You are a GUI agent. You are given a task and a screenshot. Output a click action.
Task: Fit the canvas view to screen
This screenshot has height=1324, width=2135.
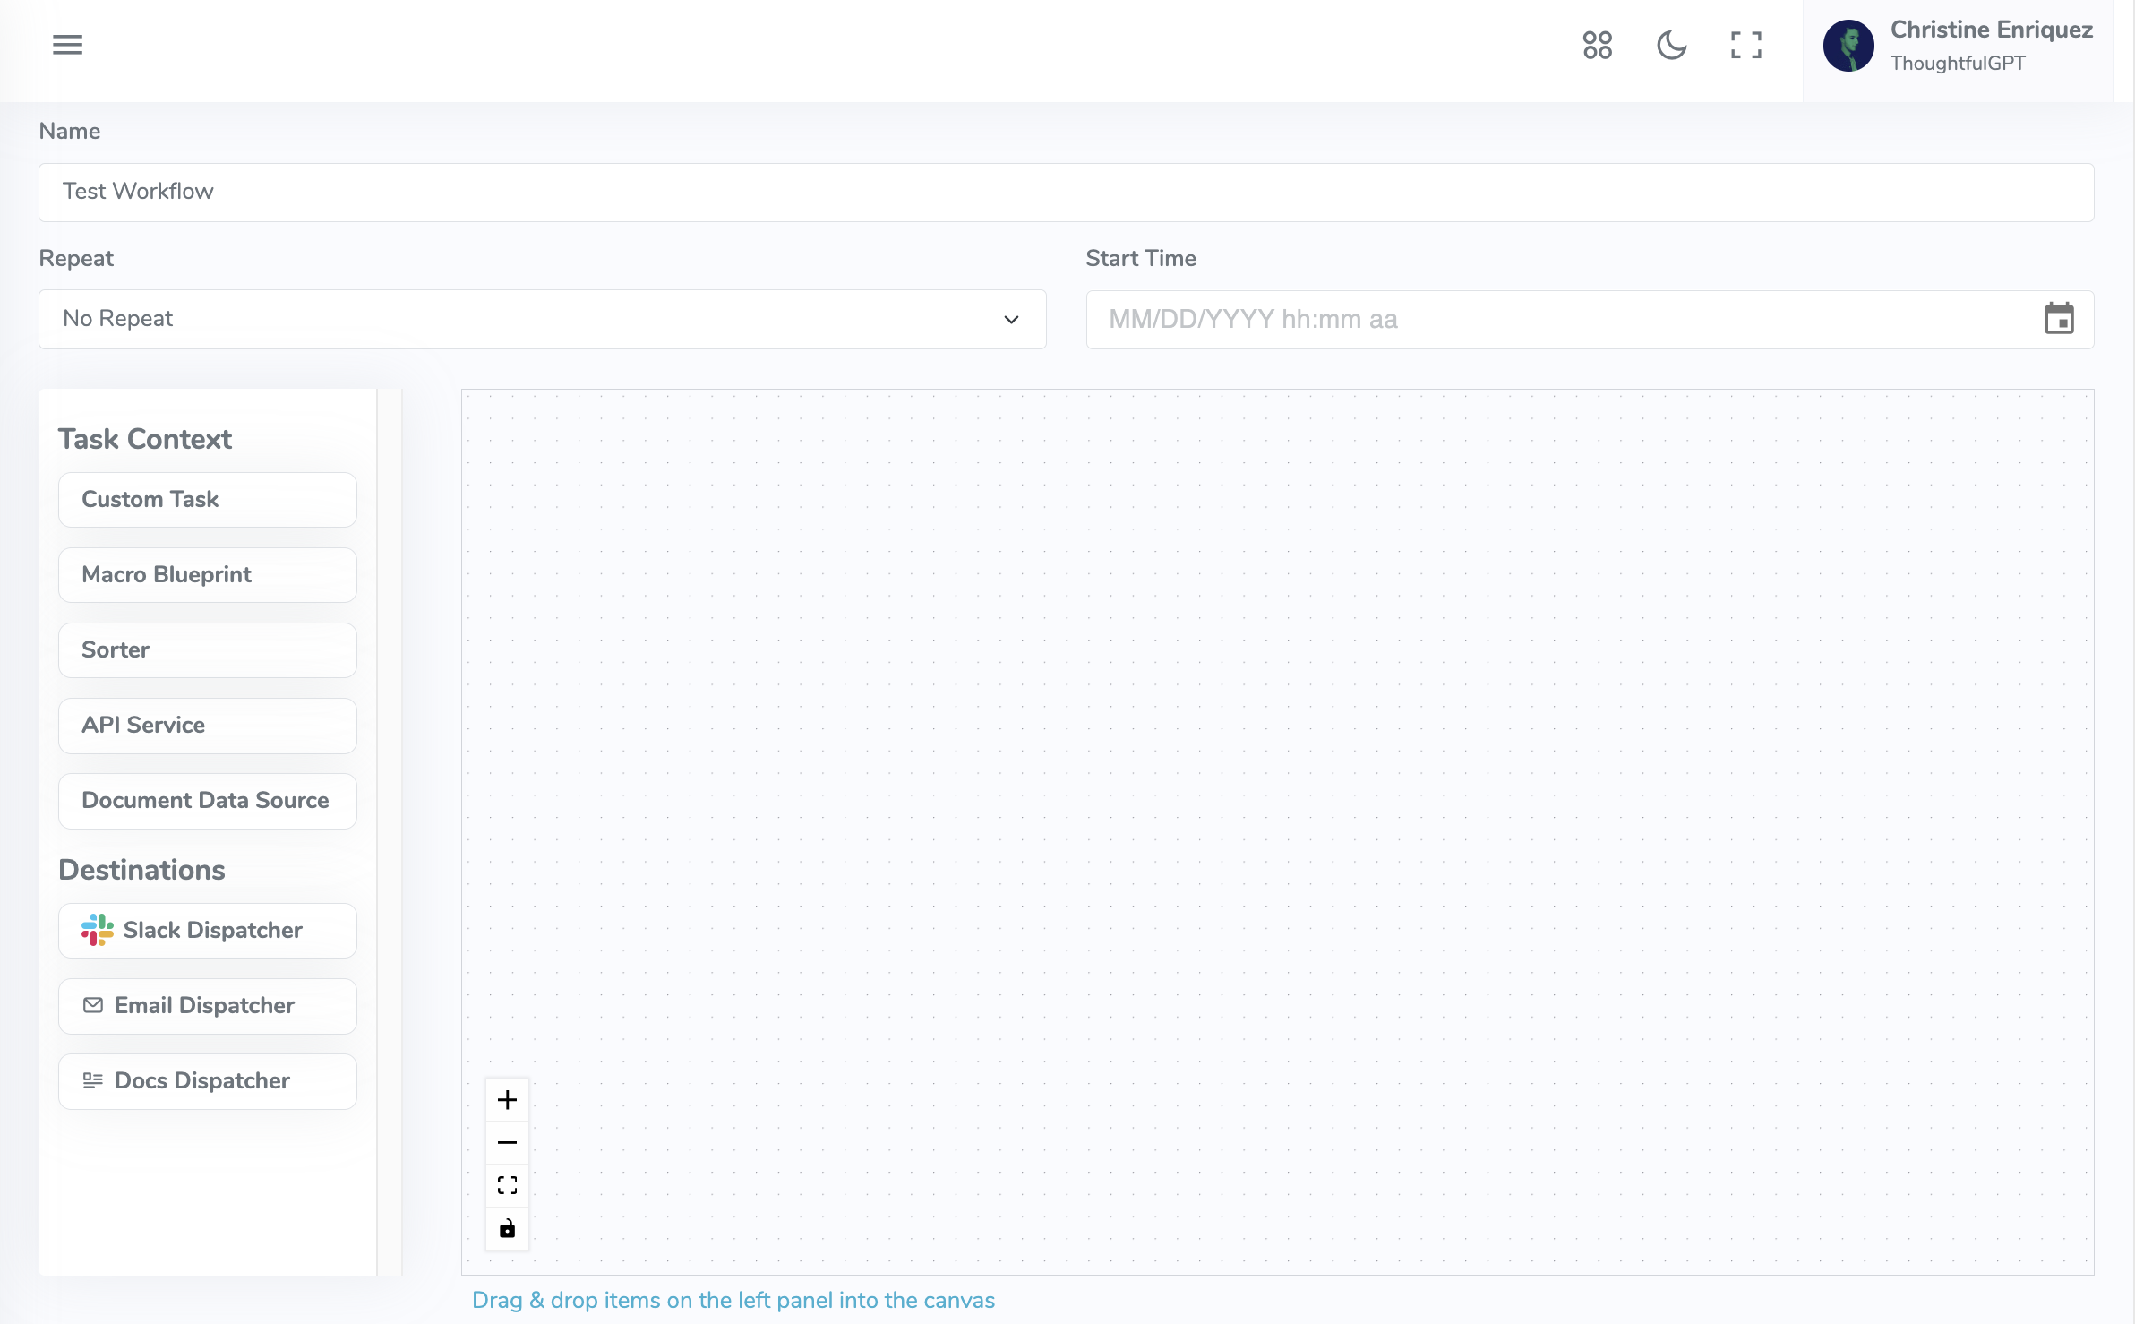pos(507,1185)
